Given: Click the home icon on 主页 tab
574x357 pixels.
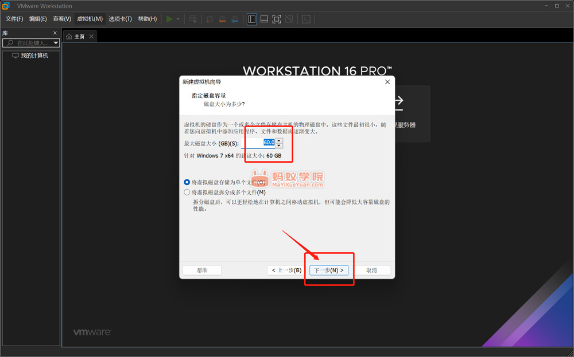Looking at the screenshot, I should 69,37.
